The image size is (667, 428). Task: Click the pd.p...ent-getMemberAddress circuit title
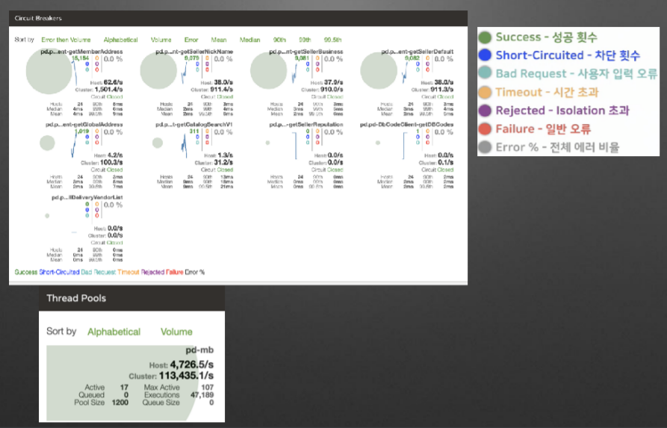tap(81, 52)
